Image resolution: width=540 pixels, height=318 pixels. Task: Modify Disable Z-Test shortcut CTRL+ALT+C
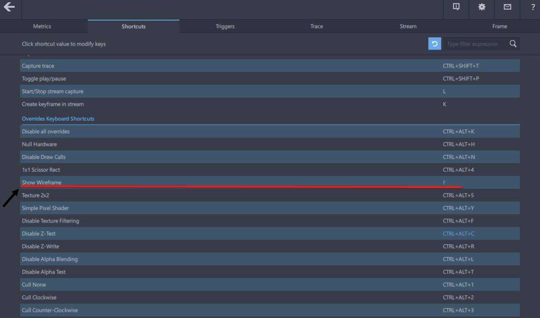(458, 233)
